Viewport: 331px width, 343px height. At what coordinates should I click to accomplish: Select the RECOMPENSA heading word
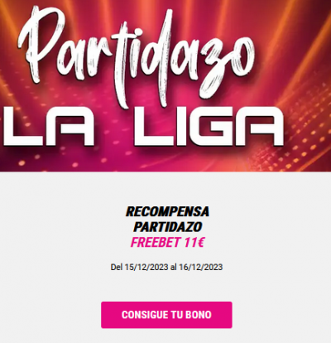tap(167, 212)
